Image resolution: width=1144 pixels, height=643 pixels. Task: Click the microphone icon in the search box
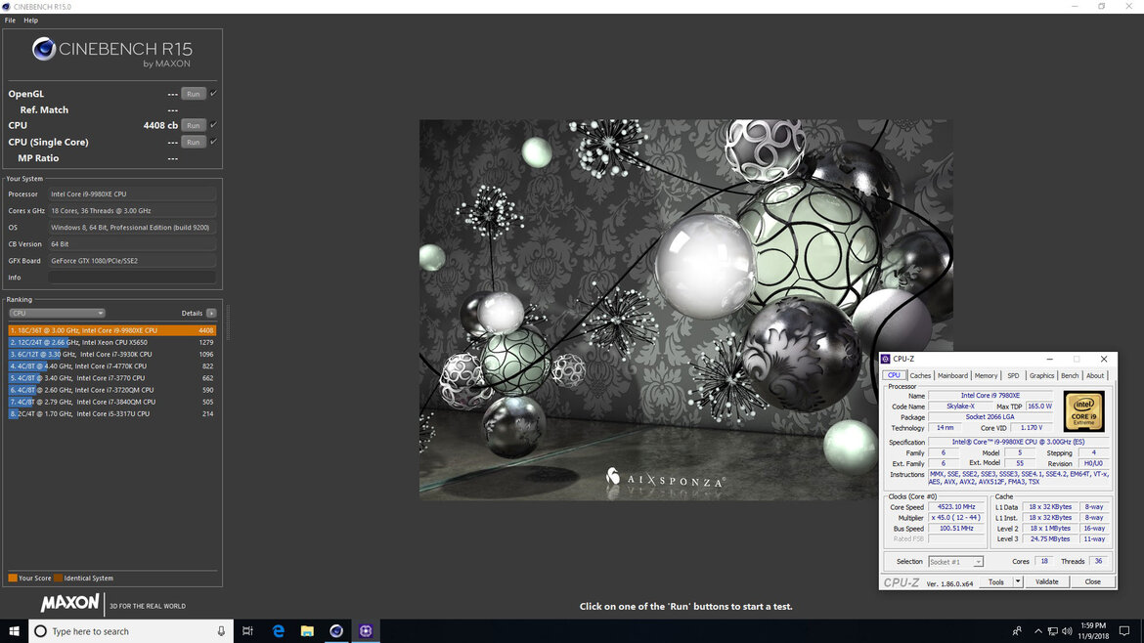tap(221, 631)
